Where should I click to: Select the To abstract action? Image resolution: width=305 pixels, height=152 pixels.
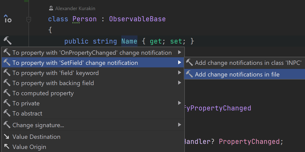point(27,113)
